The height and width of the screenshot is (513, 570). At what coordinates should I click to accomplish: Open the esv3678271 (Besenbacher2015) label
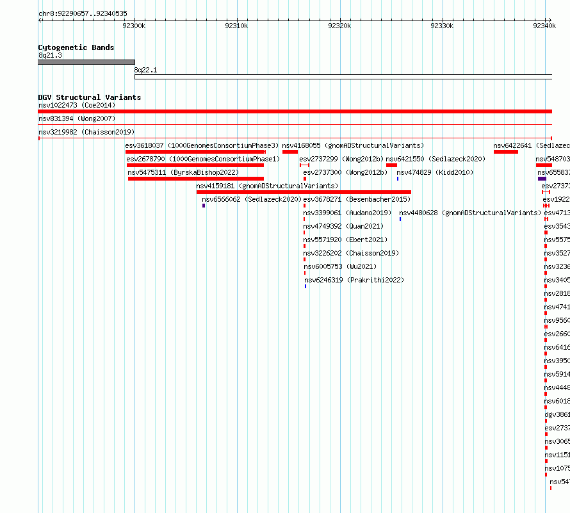pyautogui.click(x=357, y=199)
